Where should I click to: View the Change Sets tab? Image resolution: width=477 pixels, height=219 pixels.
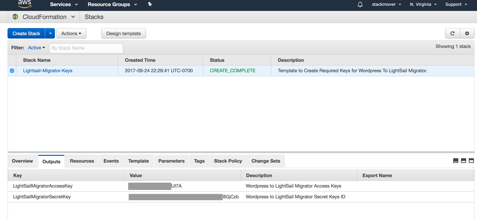266,161
